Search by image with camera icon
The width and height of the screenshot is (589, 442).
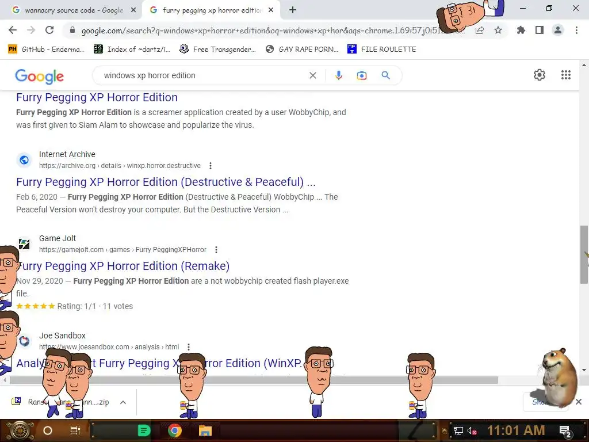click(x=362, y=75)
